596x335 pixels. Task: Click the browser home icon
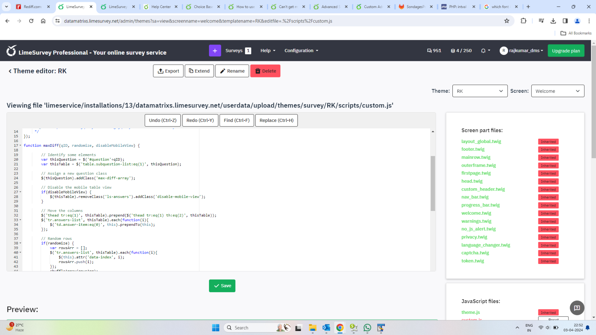tap(43, 21)
